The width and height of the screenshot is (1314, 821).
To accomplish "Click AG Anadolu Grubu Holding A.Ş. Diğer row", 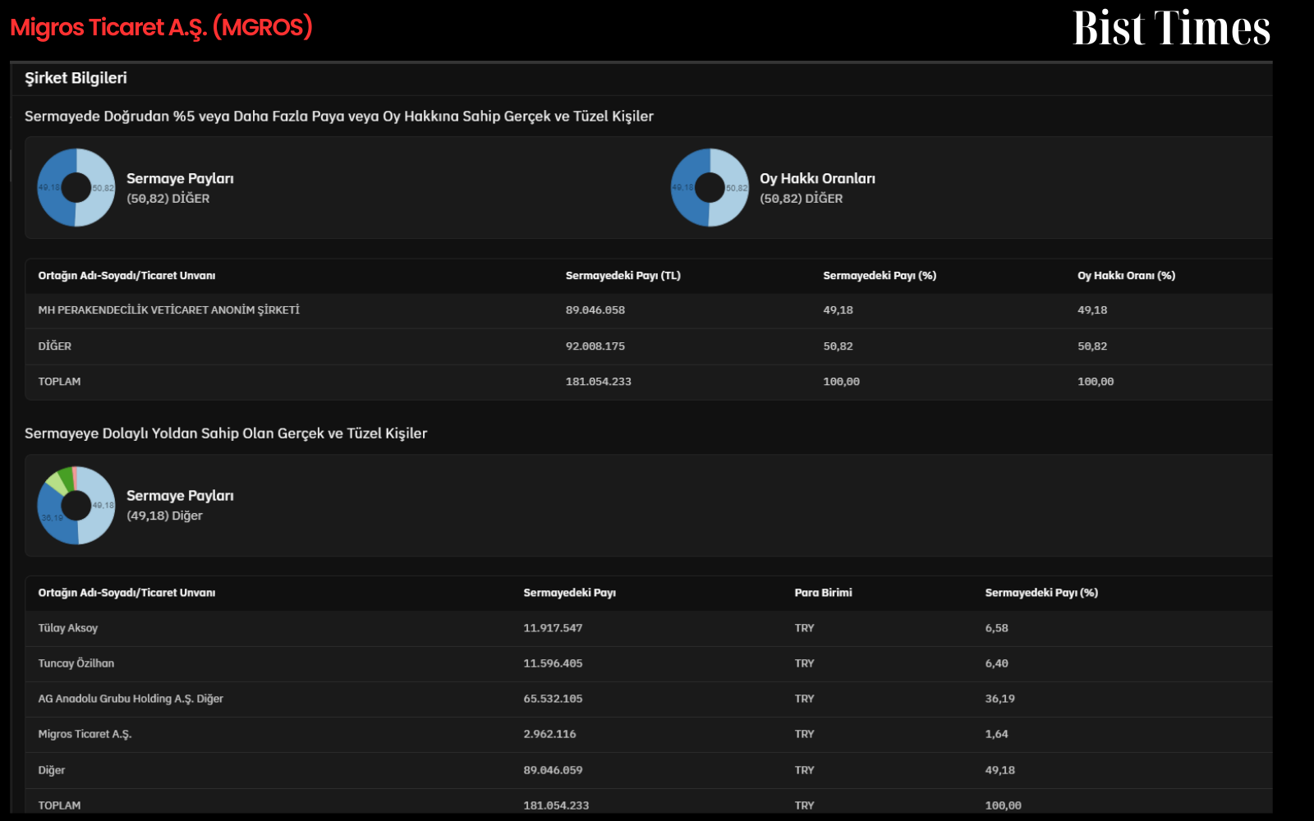I will click(649, 699).
